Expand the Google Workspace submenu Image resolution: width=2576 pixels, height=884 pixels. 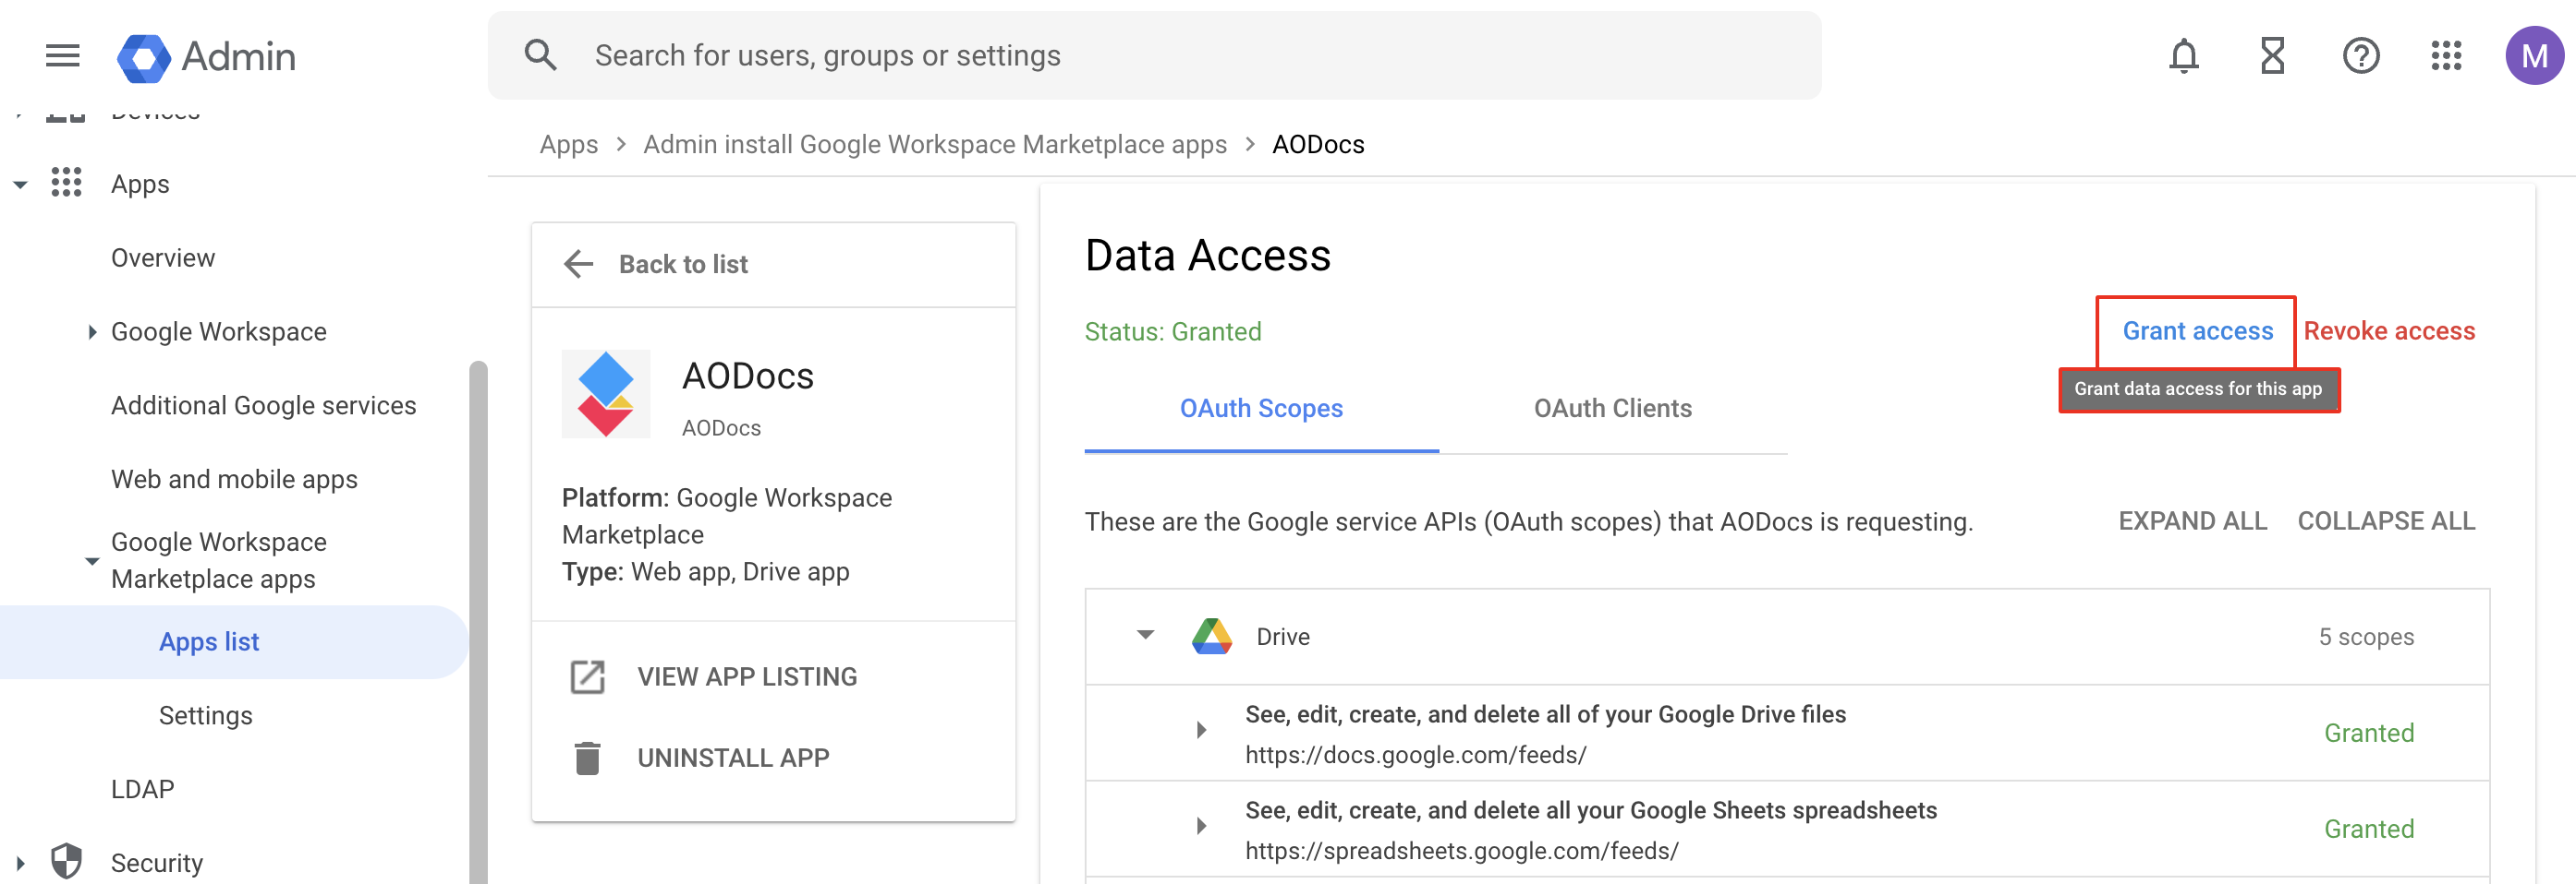point(92,331)
